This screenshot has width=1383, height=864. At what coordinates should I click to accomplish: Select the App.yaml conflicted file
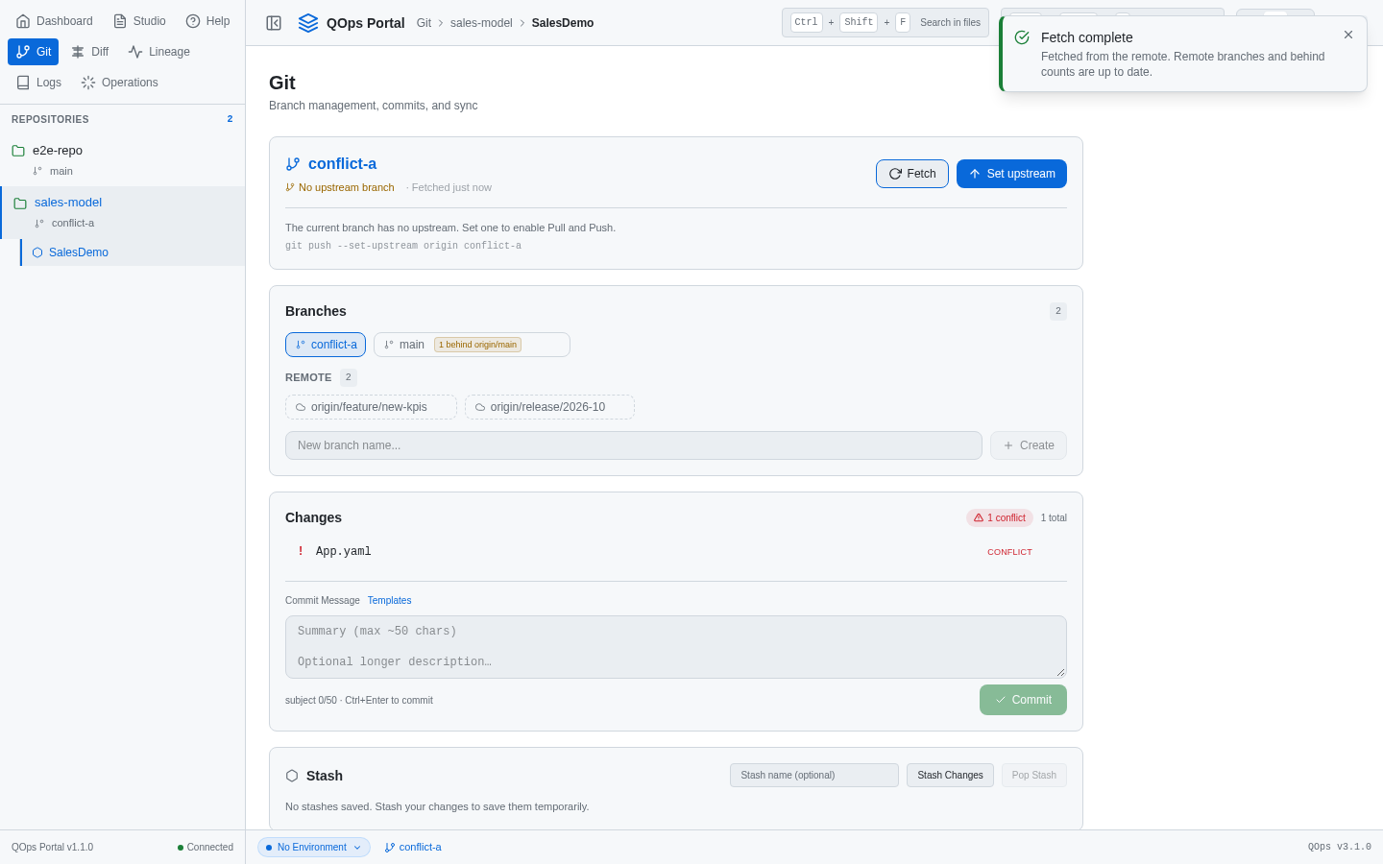[676, 551]
